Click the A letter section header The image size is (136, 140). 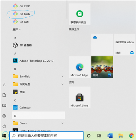point(15,54)
